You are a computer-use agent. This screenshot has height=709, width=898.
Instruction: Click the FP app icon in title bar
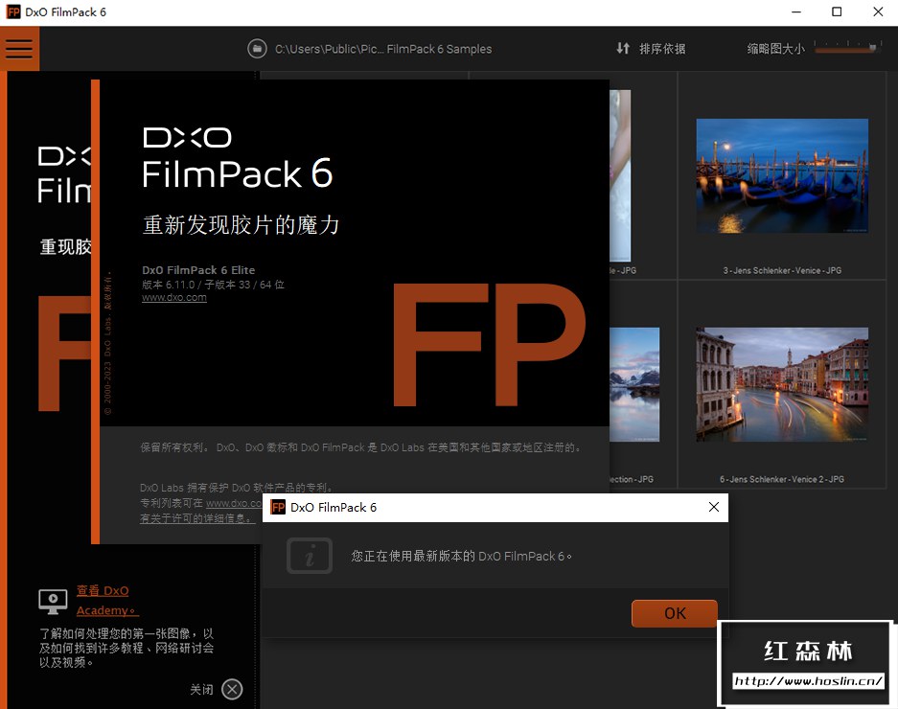coord(13,12)
